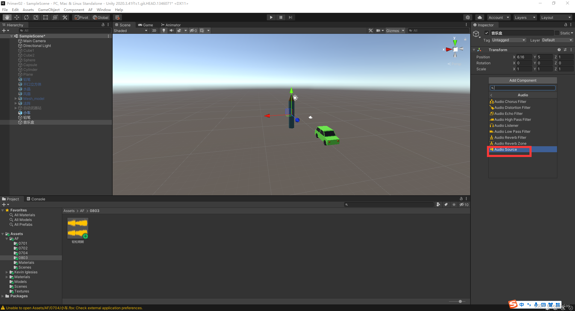Select Audio Source component
Viewport: 575px width, 311px height.
tap(523, 150)
